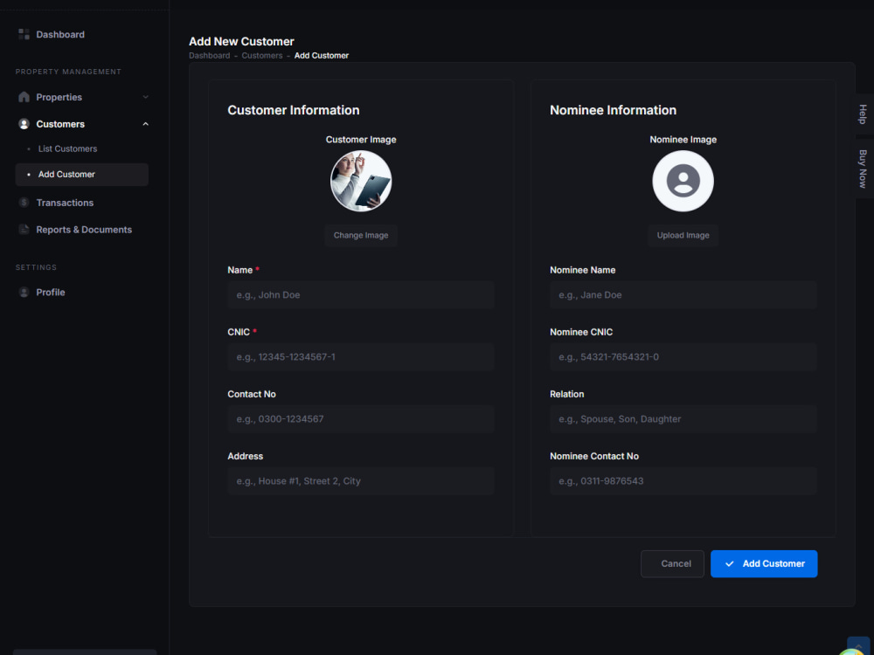Open the Dashboard menu item
This screenshot has width=874, height=655.
(x=60, y=35)
